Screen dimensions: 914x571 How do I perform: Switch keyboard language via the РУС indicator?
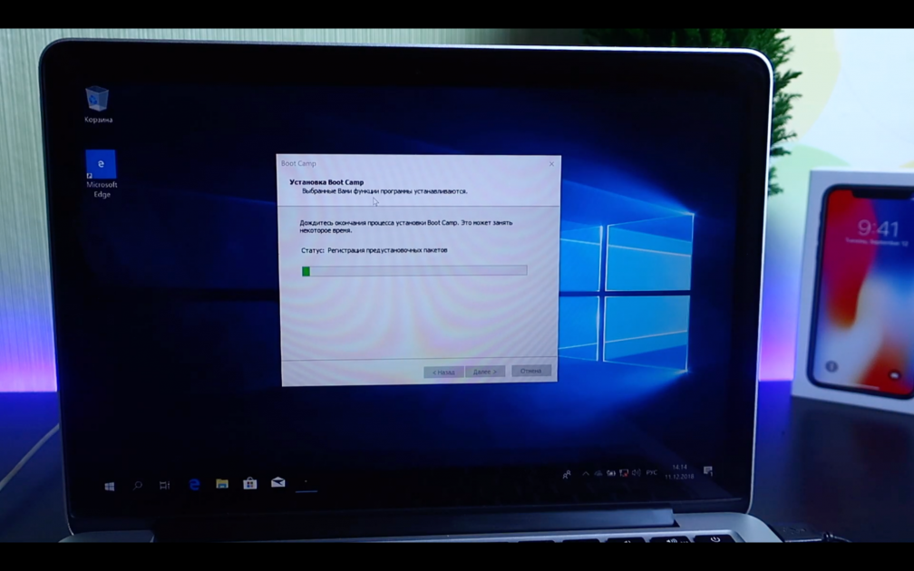pyautogui.click(x=651, y=473)
